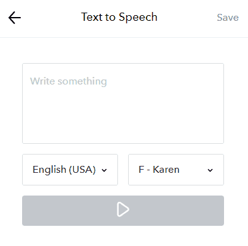Expand the language selector combo box
Image resolution: width=248 pixels, height=246 pixels.
pos(70,170)
